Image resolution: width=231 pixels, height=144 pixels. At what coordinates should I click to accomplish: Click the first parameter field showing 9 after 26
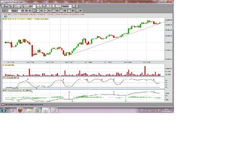30,10
